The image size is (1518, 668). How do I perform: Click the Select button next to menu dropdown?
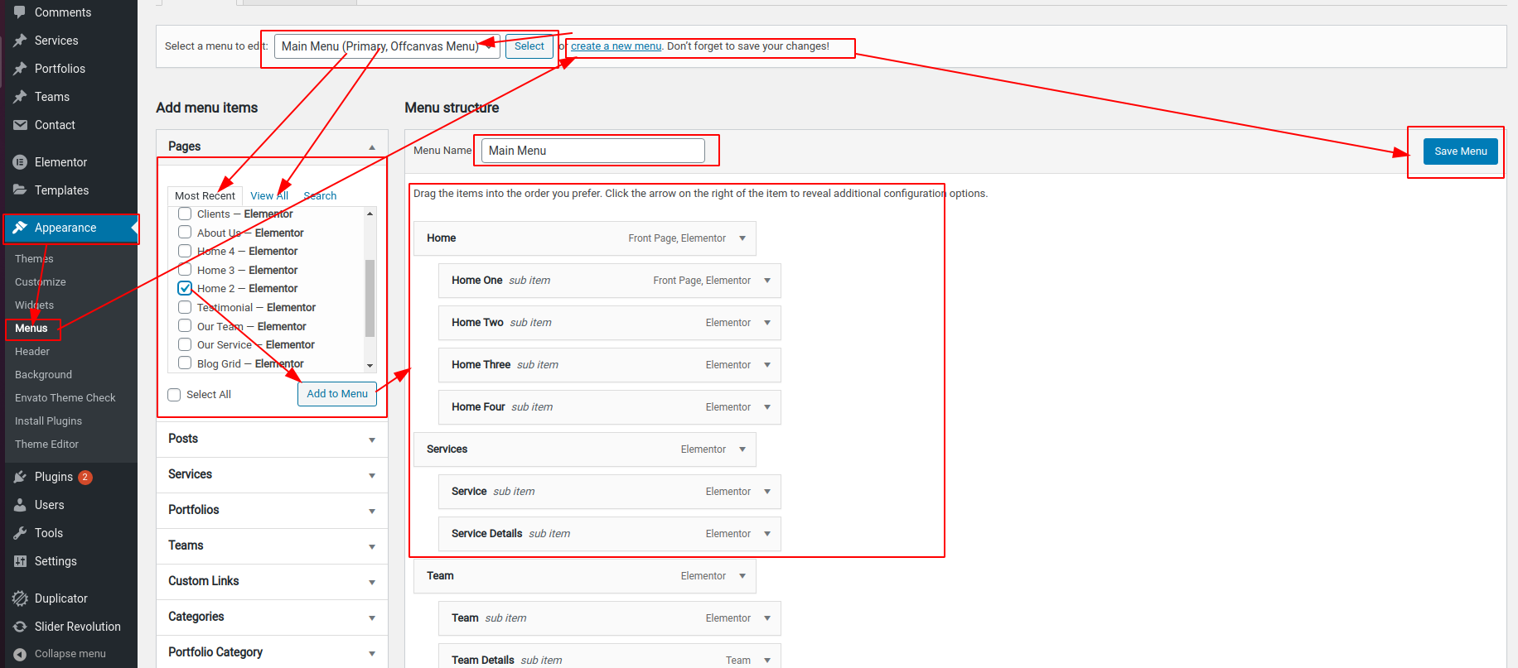pyautogui.click(x=529, y=46)
